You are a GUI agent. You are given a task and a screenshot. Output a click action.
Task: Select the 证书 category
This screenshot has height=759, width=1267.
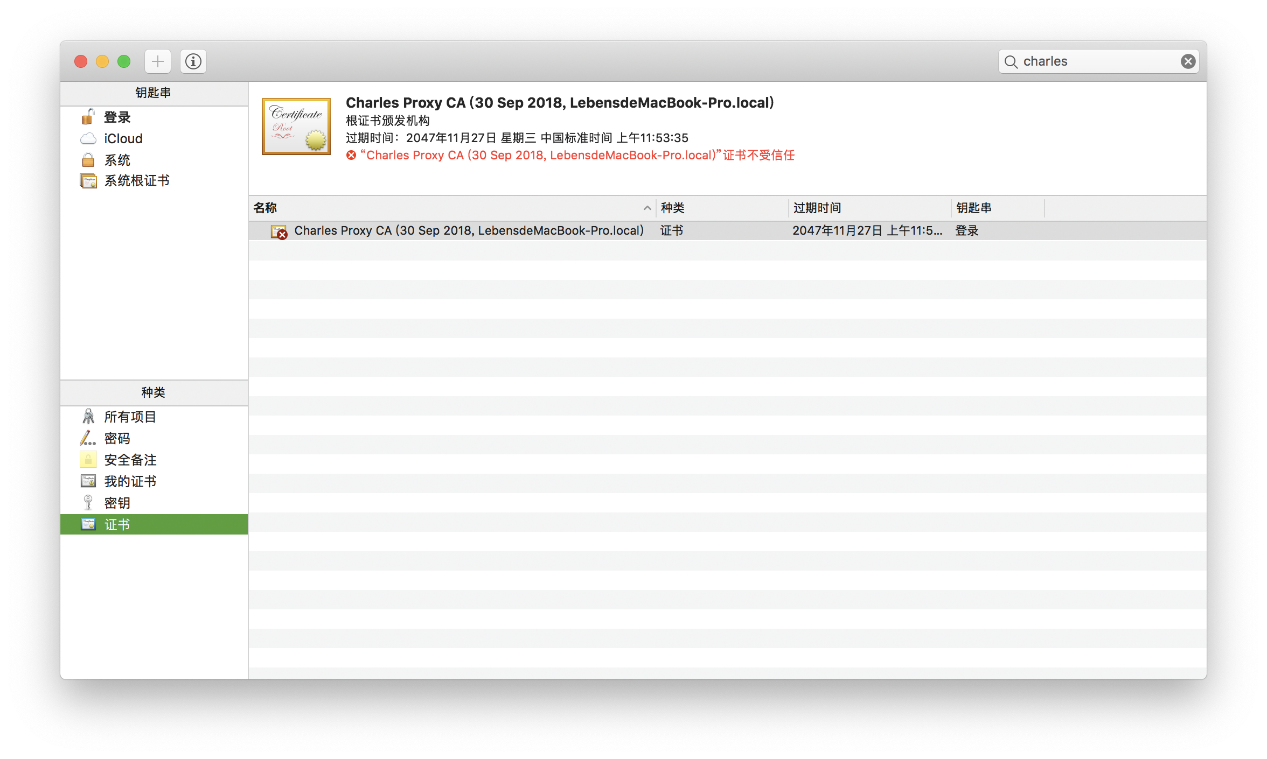(117, 524)
